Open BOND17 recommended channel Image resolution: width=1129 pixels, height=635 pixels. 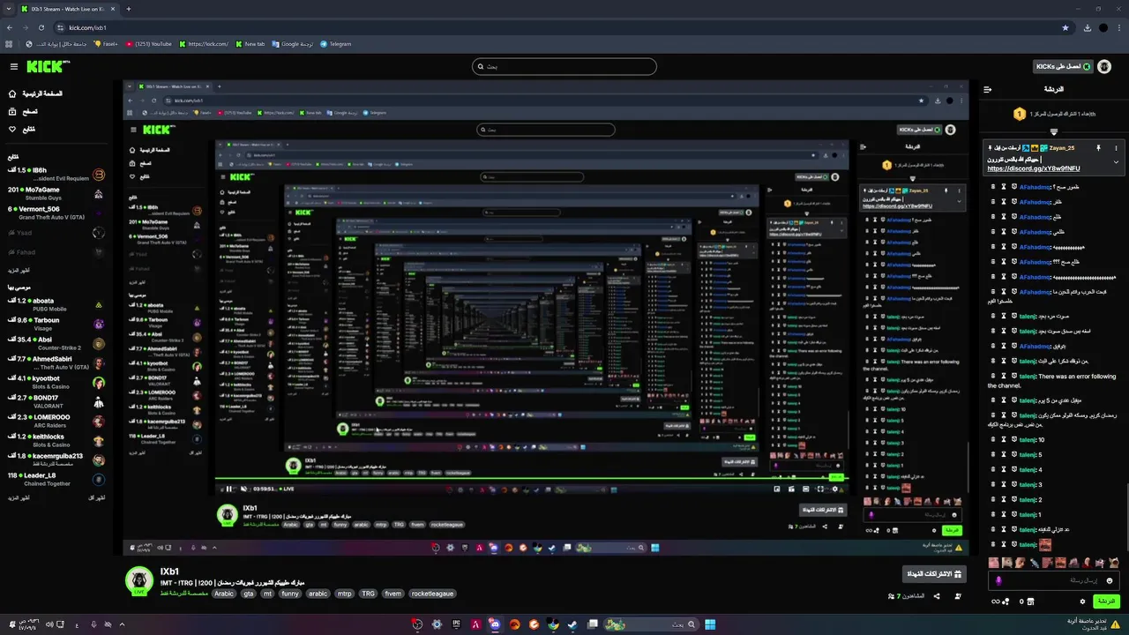[56, 401]
